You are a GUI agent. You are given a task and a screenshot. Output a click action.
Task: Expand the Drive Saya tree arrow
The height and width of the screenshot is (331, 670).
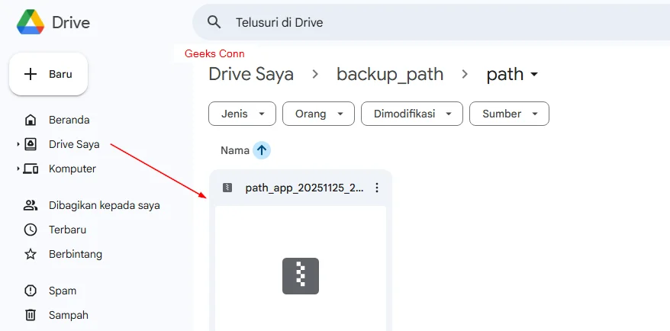coord(18,144)
